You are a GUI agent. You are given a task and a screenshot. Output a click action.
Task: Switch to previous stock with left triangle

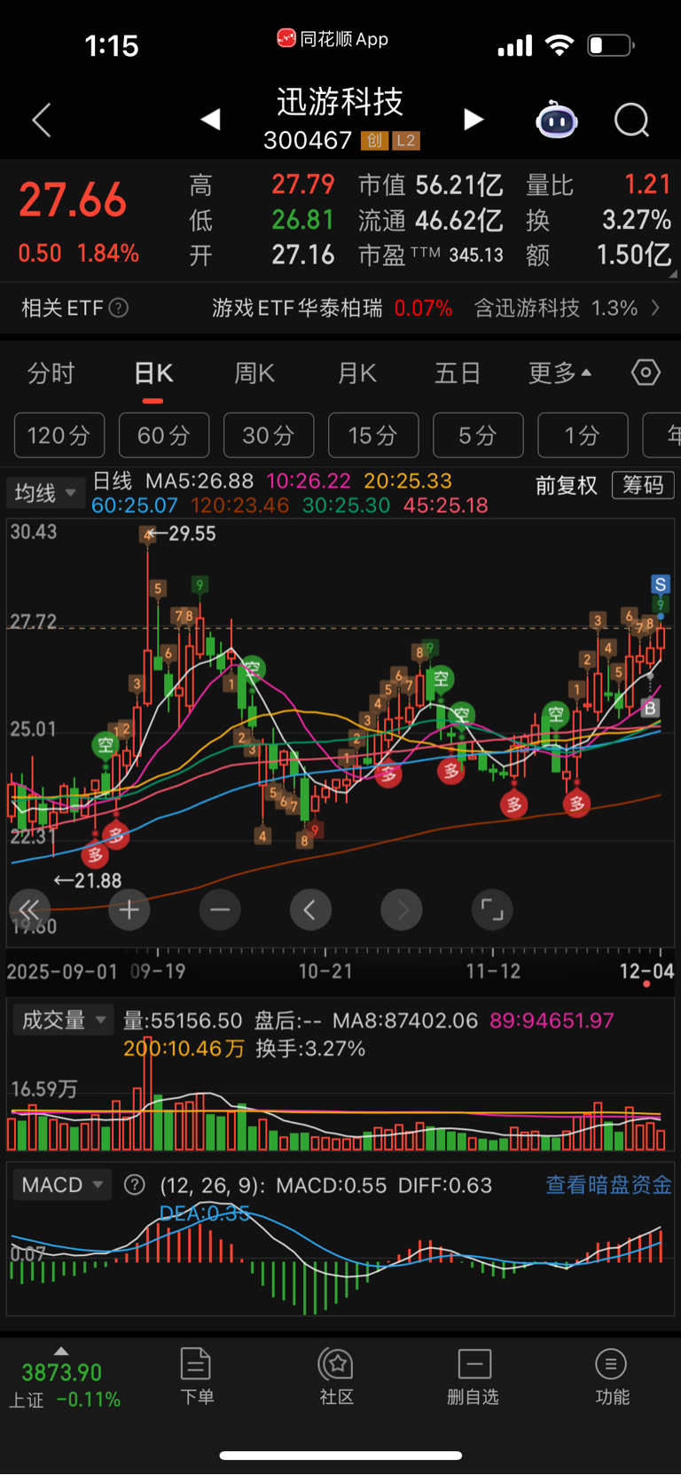point(210,119)
